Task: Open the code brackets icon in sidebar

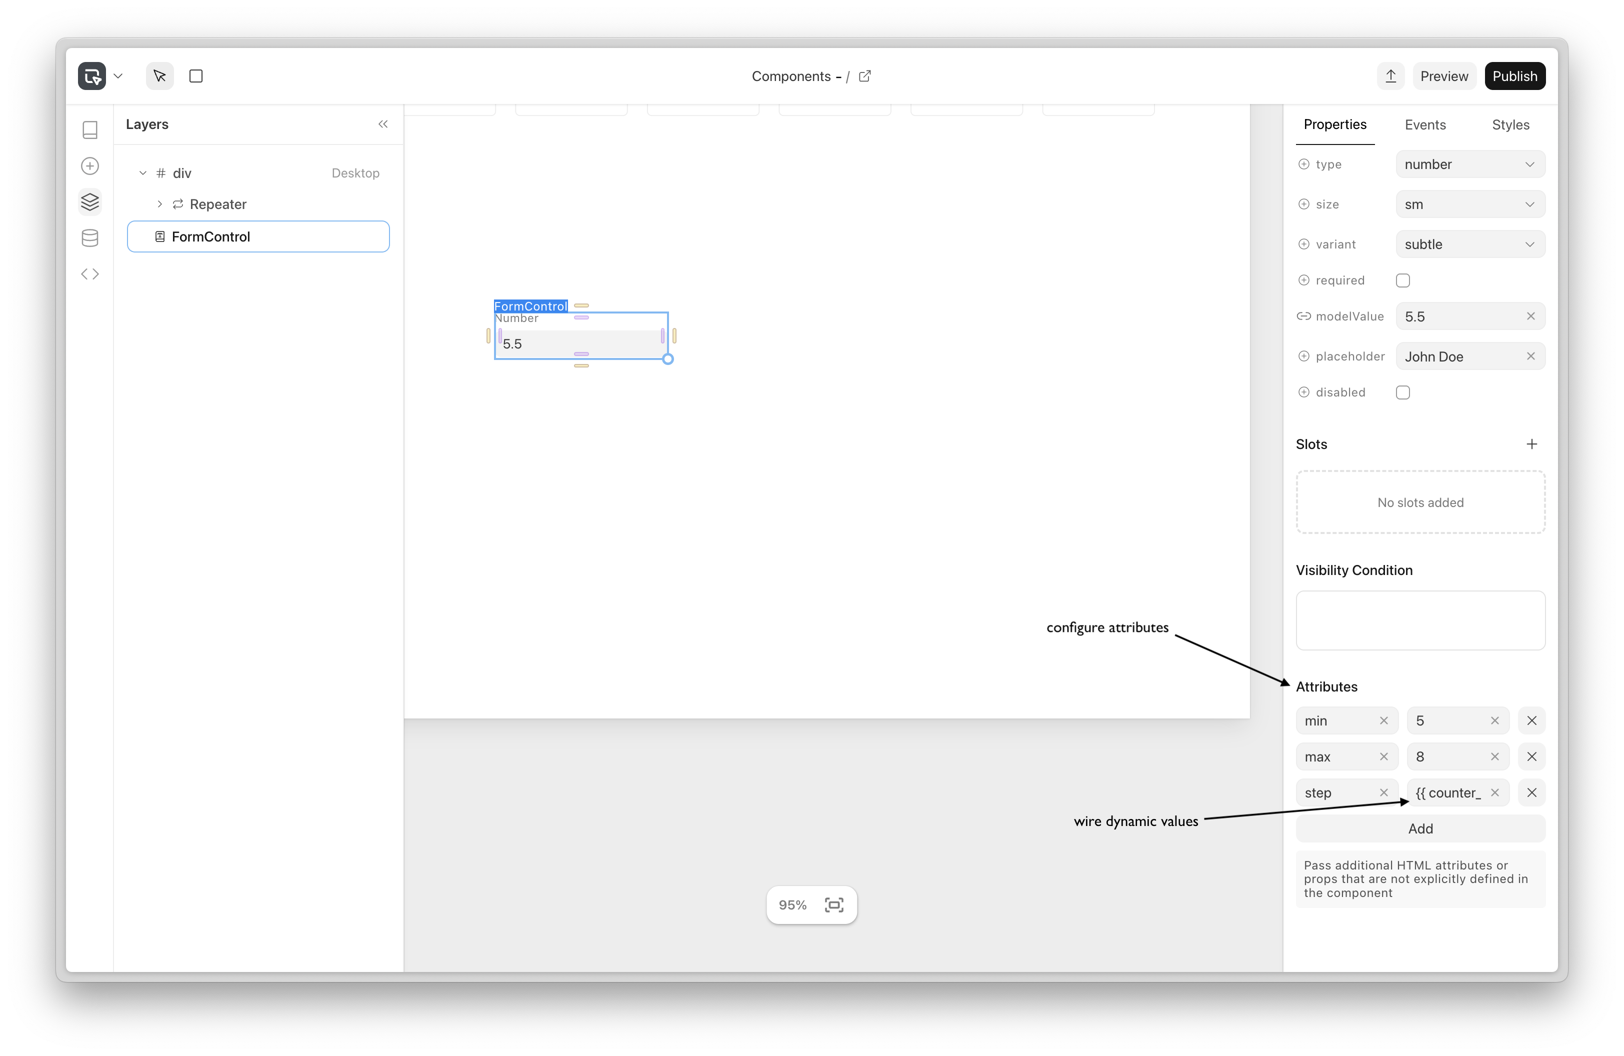Action: pyautogui.click(x=90, y=274)
